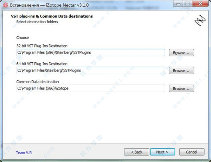Browse for the 32-bit VST Plug-Ins destination
The height and width of the screenshot is (162, 211).
click(181, 53)
